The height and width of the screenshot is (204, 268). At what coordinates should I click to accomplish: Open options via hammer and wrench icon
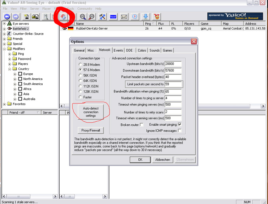click(x=103, y=16)
